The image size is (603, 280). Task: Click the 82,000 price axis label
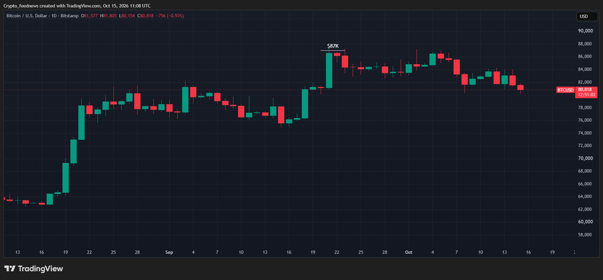coord(585,82)
